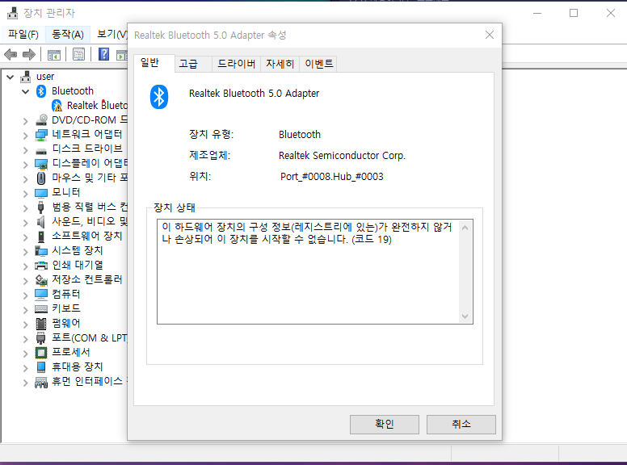Select the 인쇄 대기열 tree item

click(78, 266)
